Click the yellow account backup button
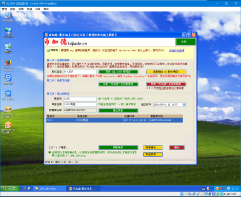 point(153,147)
